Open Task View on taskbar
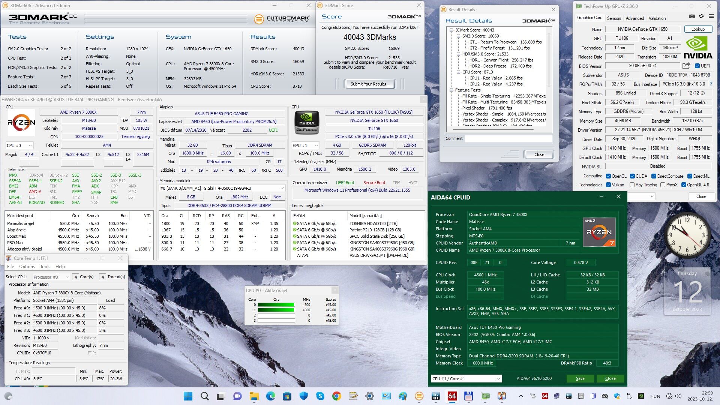The width and height of the screenshot is (720, 405). (x=220, y=396)
